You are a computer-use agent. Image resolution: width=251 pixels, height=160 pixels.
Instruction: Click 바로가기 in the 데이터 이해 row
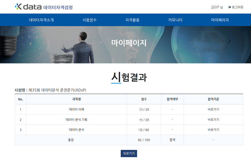pyautogui.click(x=213, y=109)
